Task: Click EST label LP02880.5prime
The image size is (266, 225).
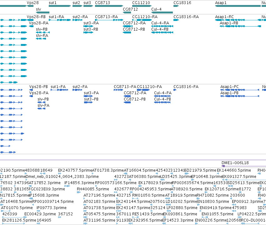Action: point(182,208)
